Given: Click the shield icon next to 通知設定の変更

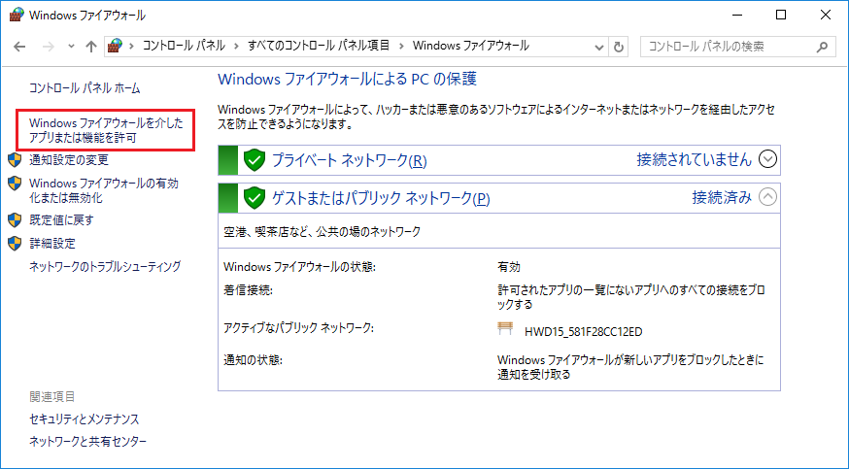Looking at the screenshot, I should 15,159.
